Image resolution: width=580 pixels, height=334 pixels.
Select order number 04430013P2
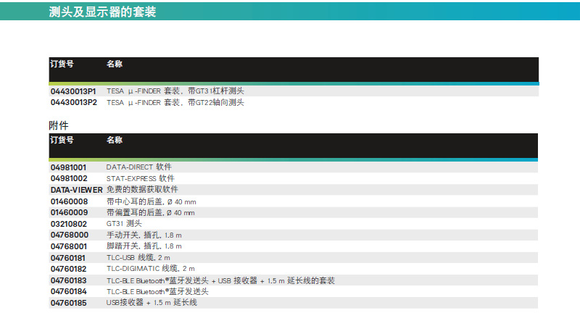[74, 102]
